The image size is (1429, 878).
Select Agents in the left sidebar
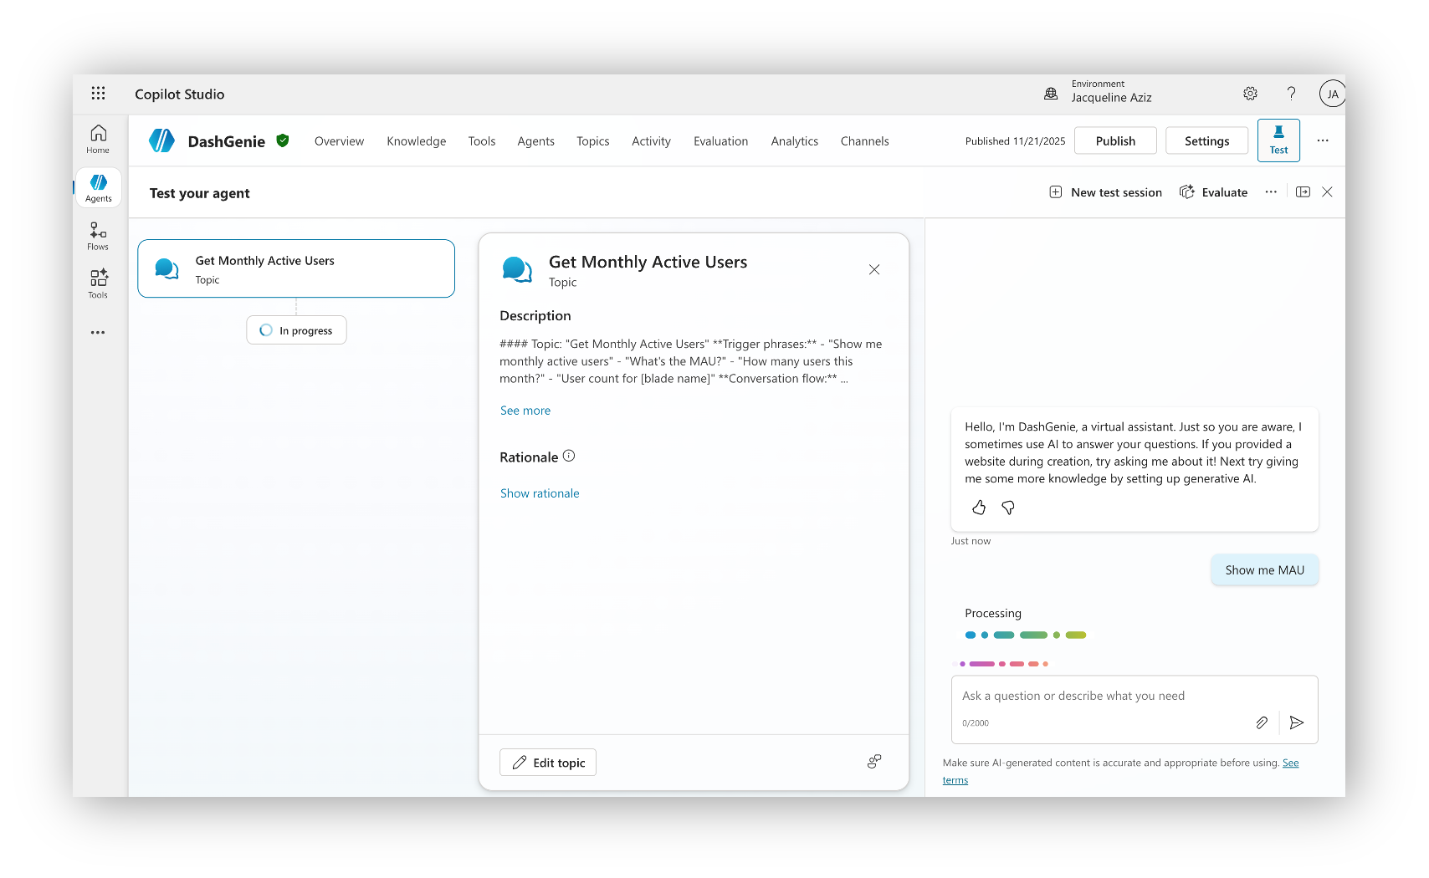coord(98,188)
